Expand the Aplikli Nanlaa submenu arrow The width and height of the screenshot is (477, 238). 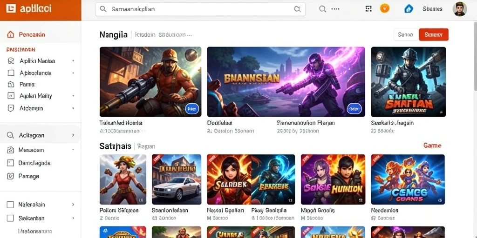click(73, 61)
